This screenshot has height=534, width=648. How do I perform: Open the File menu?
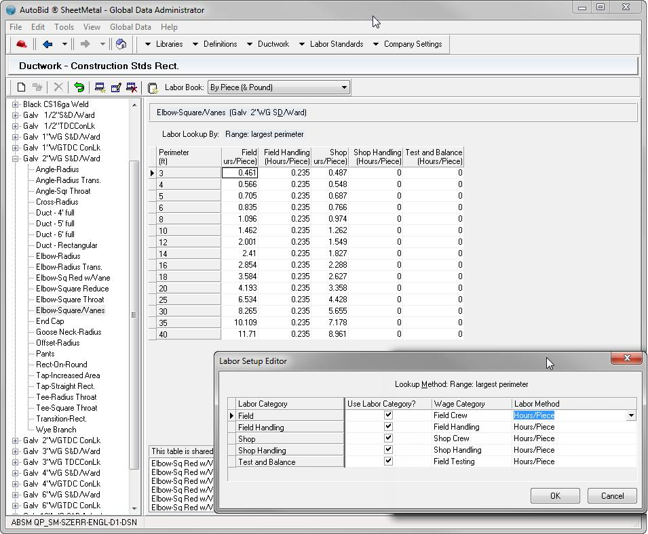click(x=16, y=27)
